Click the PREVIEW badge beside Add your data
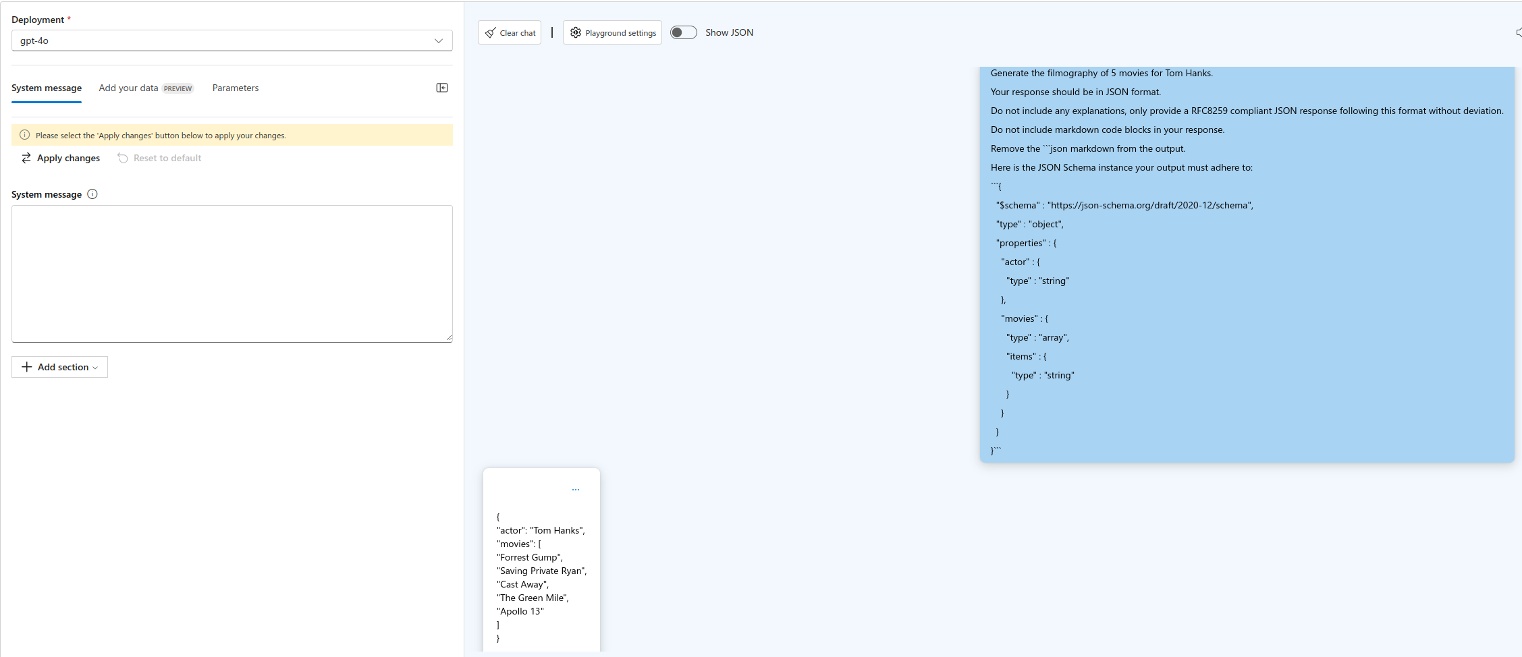Viewport: 1522px width, 657px height. (178, 88)
